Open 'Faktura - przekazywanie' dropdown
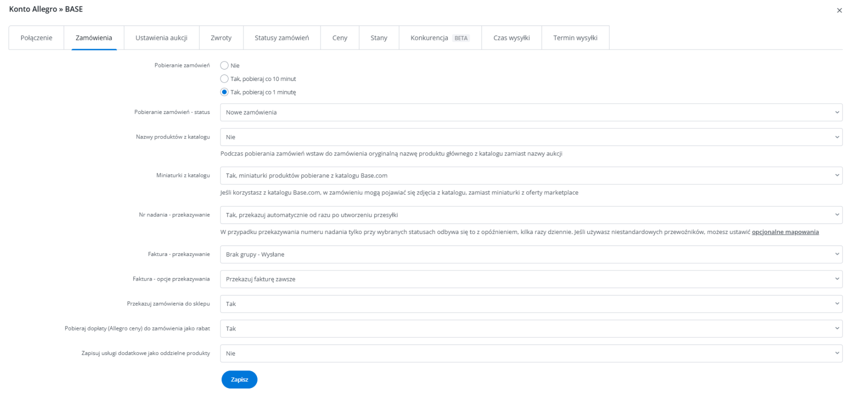Viewport: 854px width, 409px height. 530,254
